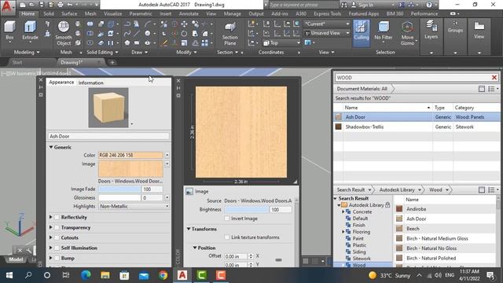Collapse the Position section
Screen dimensions: 503x283
[195, 248]
